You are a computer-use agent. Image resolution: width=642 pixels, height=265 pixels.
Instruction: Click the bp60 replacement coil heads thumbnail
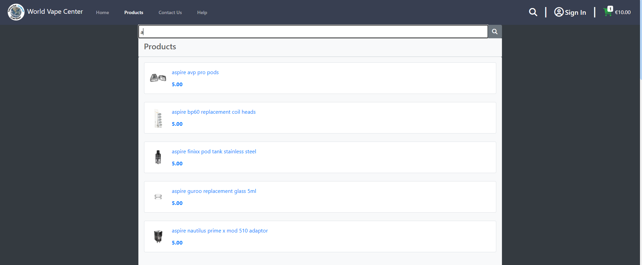pyautogui.click(x=158, y=118)
